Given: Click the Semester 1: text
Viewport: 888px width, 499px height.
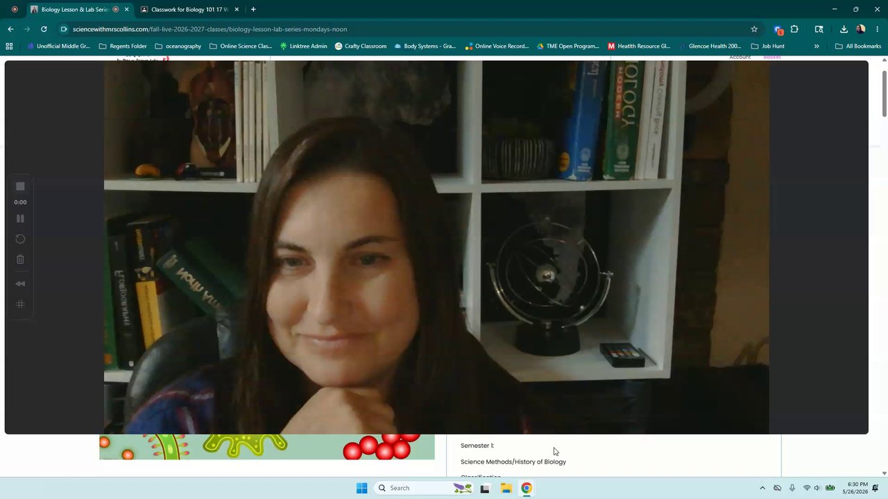Looking at the screenshot, I should (477, 446).
